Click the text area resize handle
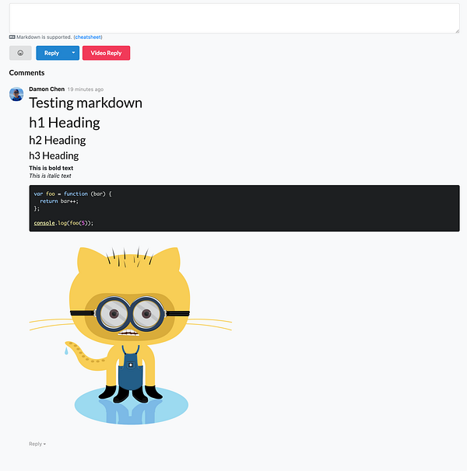Screen dimensions: 467x471 pos(457,31)
